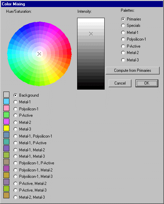Select the Metal-2 palette radio button
This screenshot has height=204, width=164.
point(123,53)
